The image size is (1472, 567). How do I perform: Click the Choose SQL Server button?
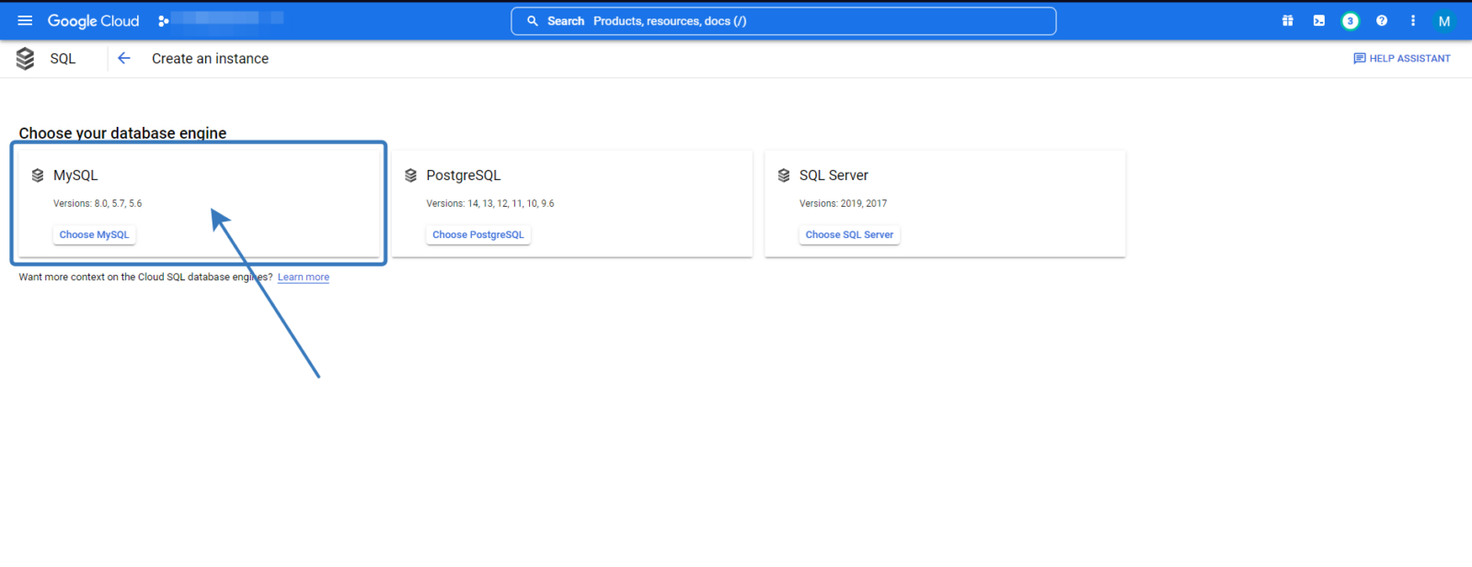click(x=849, y=234)
